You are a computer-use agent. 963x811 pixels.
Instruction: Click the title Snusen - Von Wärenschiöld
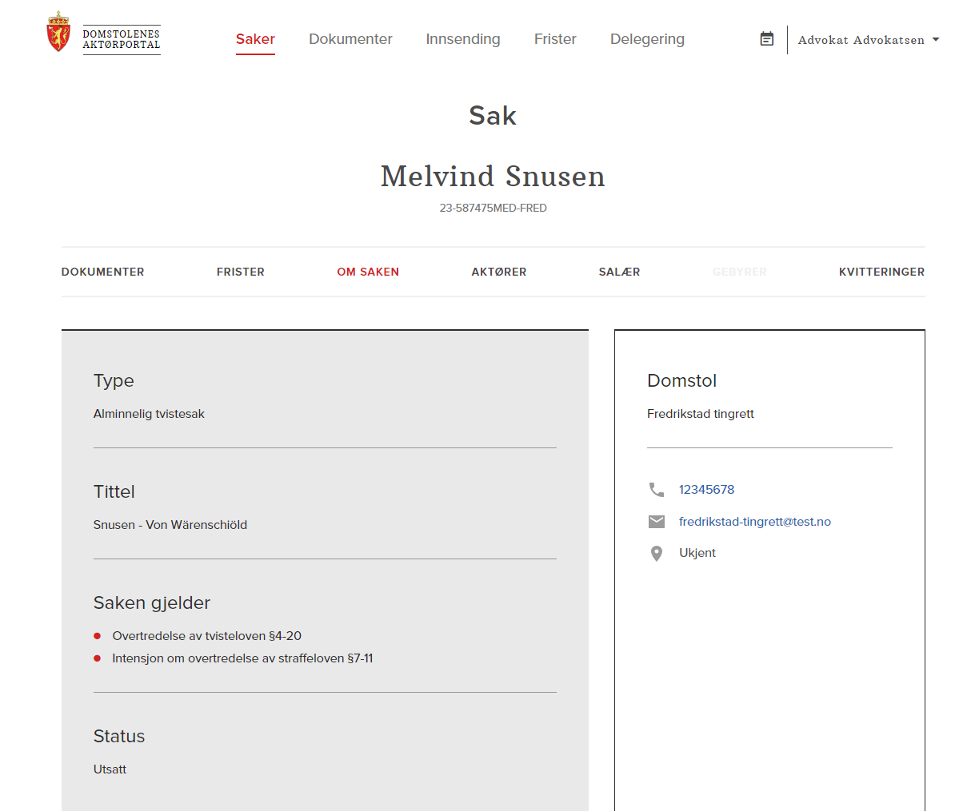(x=170, y=525)
